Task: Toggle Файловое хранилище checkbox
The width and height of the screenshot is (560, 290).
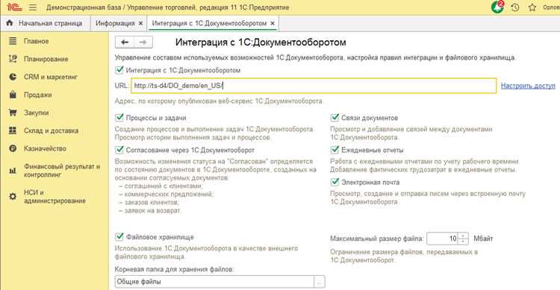Action: (119, 236)
